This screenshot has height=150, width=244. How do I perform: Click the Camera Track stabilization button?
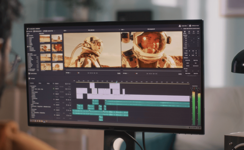[188, 60]
